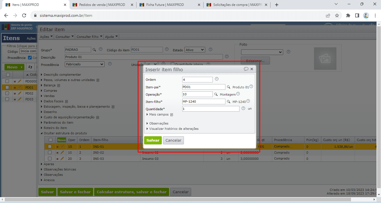Select the PD02 row checkbox in items list
Image resolution: width=381 pixels, height=203 pixels.
pyautogui.click(x=7, y=93)
